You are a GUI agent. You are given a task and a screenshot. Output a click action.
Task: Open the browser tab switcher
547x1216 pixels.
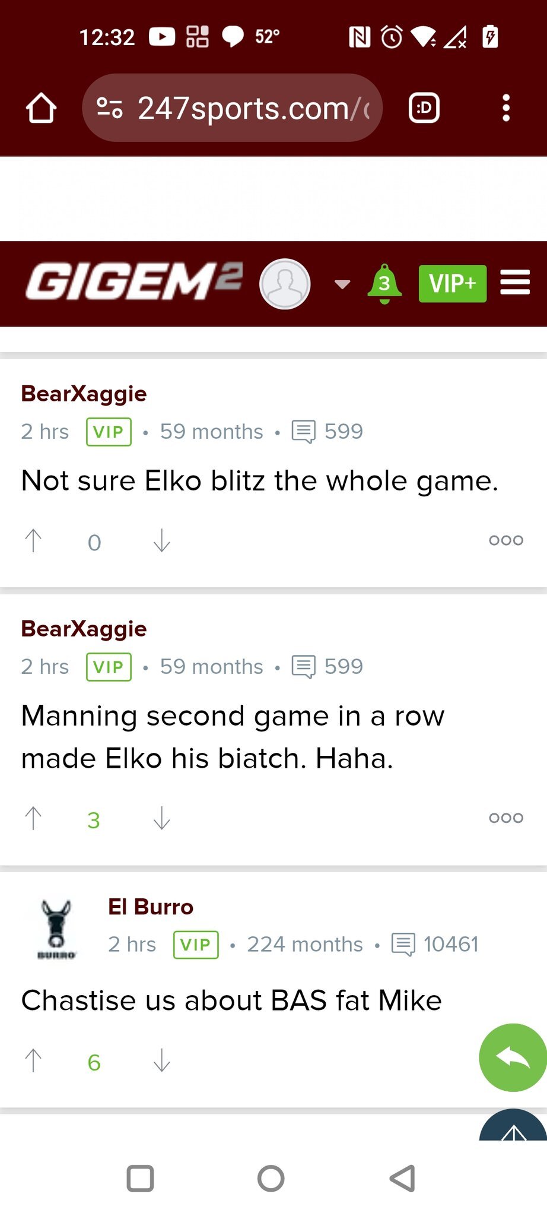point(424,108)
